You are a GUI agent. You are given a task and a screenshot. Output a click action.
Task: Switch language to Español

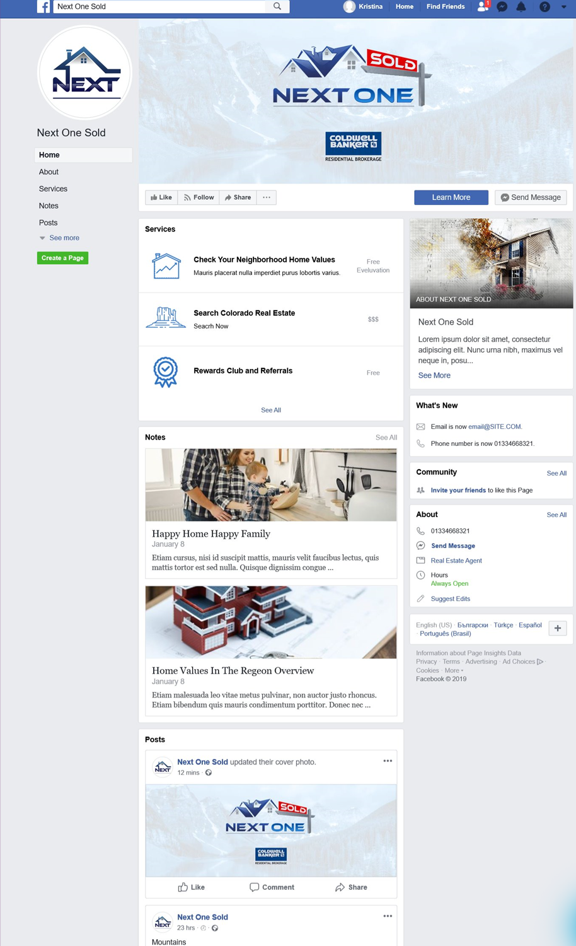click(x=530, y=626)
